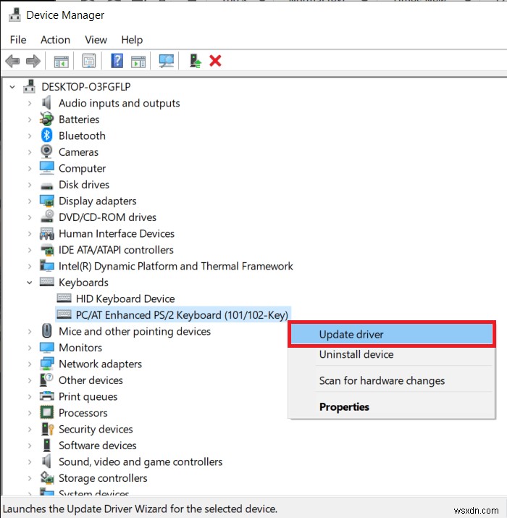The height and width of the screenshot is (518, 507).
Task: Click the HID Keyboard Device keyboard icon
Action: click(64, 298)
